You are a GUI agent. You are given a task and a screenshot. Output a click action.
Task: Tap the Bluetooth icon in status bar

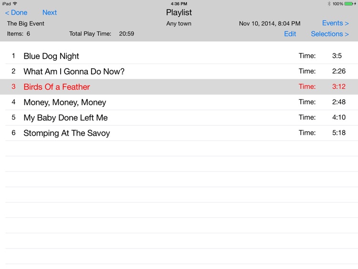(x=329, y=4)
